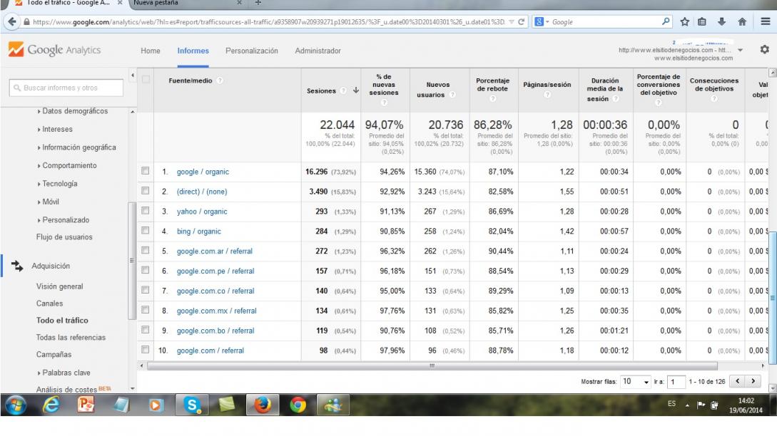This screenshot has height=436, width=777.
Task: Go to Firefox home page icon
Action: point(742,22)
